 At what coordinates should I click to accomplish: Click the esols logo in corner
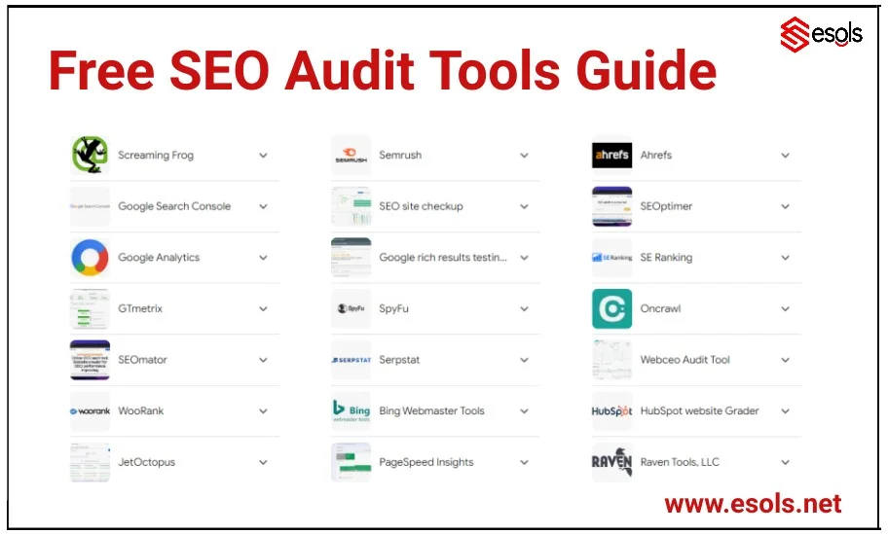tap(821, 35)
